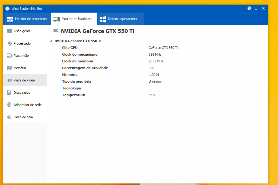Viewport: 278px width, 185px height.
Task: Click the 44°C temperature value
Action: pos(152,95)
